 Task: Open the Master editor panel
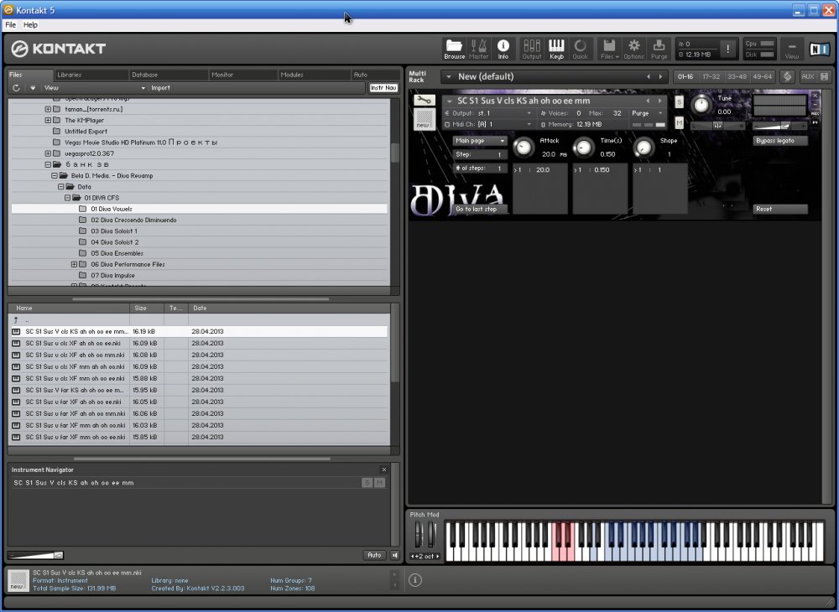478,49
